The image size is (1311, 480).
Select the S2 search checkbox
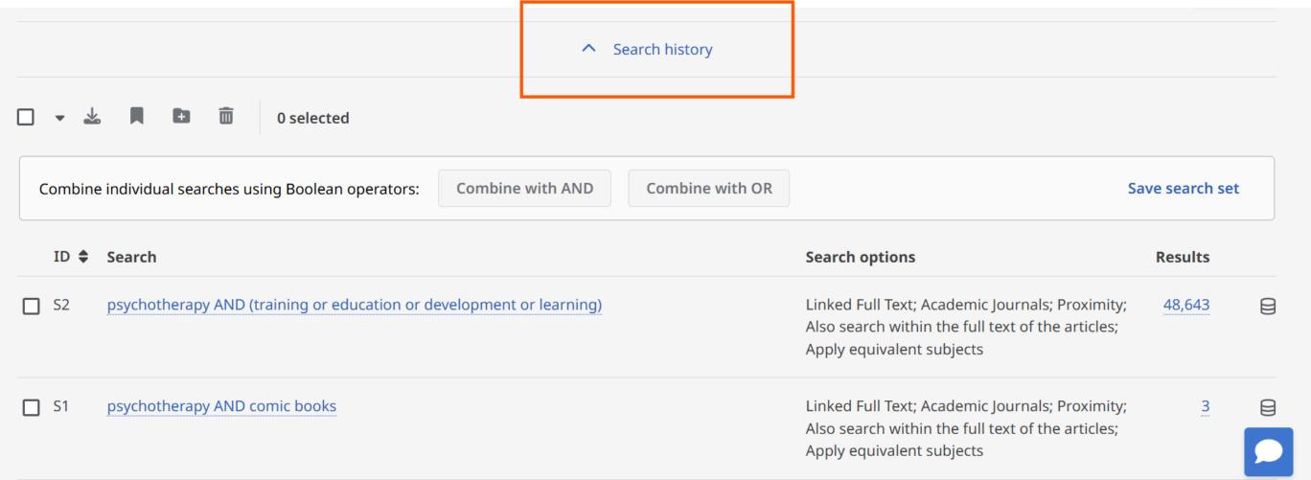coord(32,306)
